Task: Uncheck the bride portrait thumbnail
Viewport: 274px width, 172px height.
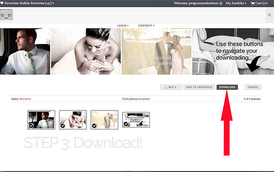Action: pyautogui.click(x=63, y=126)
